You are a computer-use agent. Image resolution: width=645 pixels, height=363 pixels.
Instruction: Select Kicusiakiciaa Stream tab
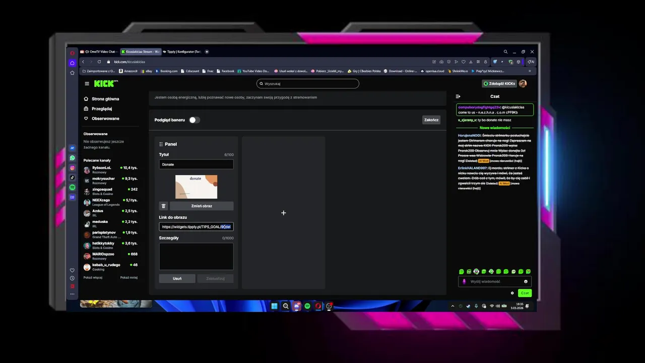point(141,51)
